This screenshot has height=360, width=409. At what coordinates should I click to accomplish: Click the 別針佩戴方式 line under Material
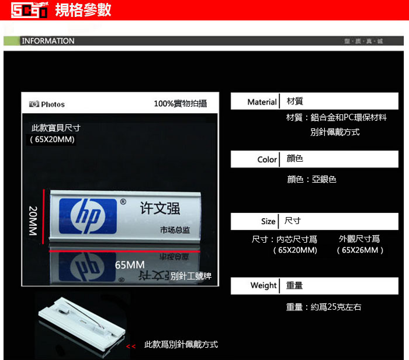(x=335, y=132)
